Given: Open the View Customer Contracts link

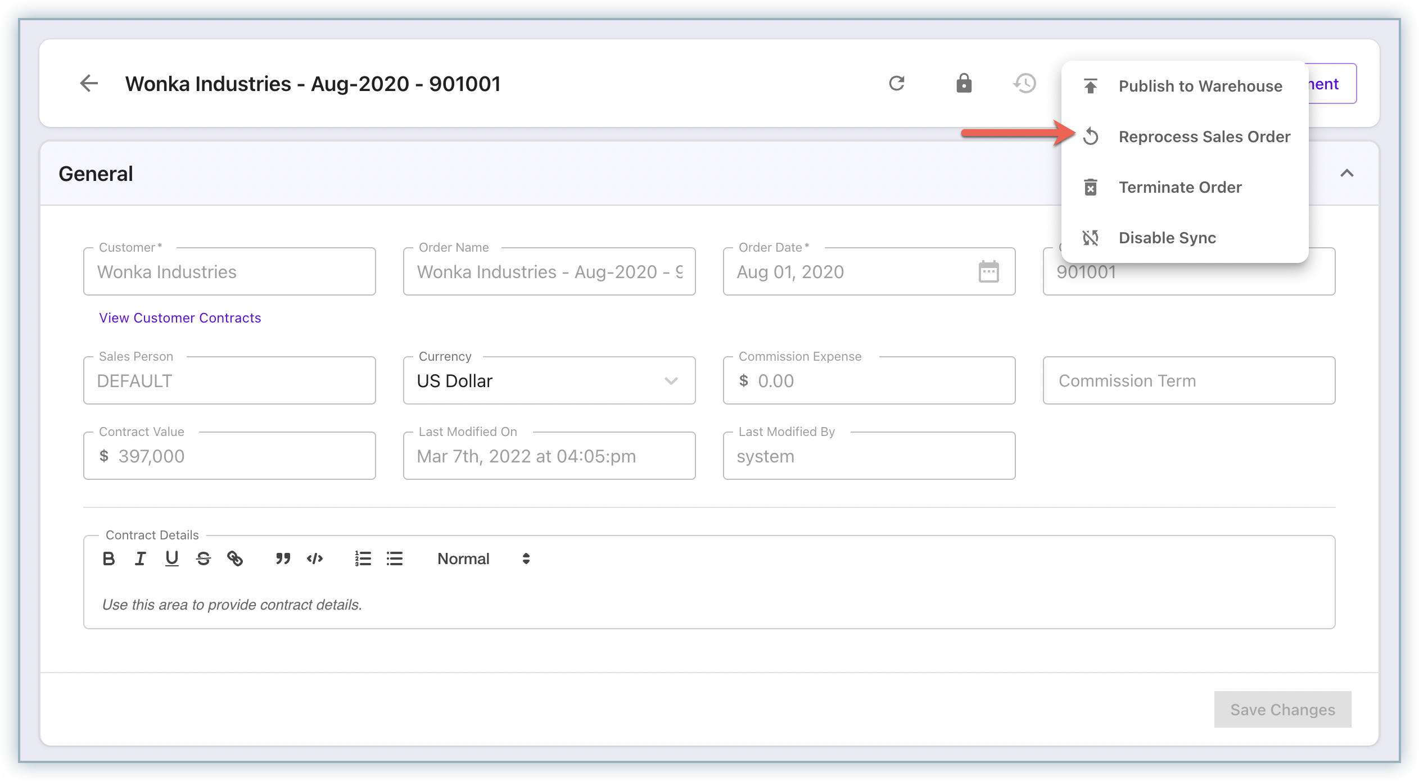Looking at the screenshot, I should point(180,318).
